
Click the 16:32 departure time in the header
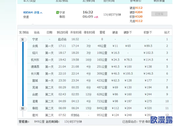[x=88, y=12]
